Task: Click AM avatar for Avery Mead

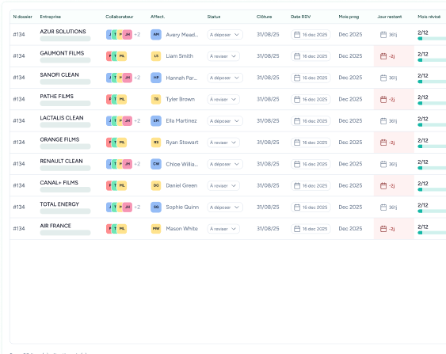Action: (x=156, y=34)
